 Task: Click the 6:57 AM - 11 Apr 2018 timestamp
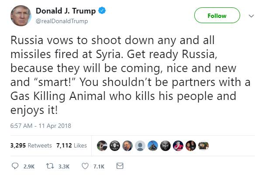click(x=41, y=126)
